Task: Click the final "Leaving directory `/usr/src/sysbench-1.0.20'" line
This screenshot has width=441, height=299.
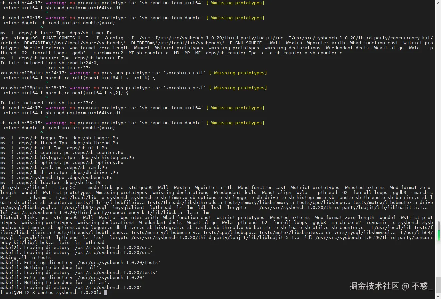Action: (71, 287)
